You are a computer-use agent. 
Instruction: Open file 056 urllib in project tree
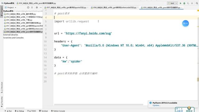pos(23,23)
